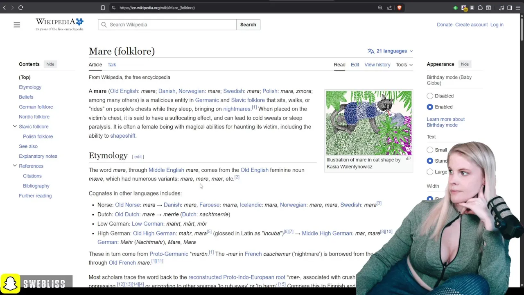The image size is (524, 295).
Task: Open the Tools dropdown menu
Action: (404, 65)
